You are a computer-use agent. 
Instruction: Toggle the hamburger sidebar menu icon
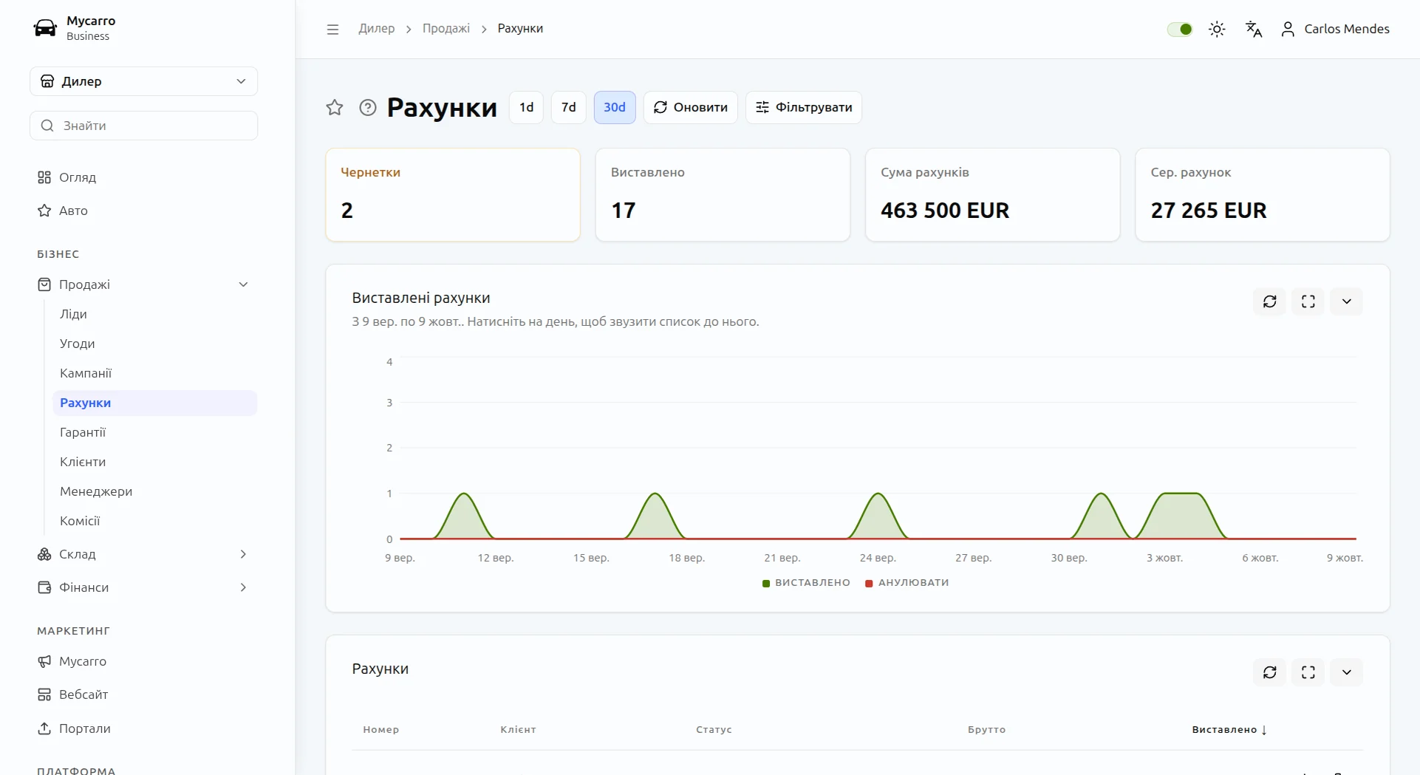332,29
